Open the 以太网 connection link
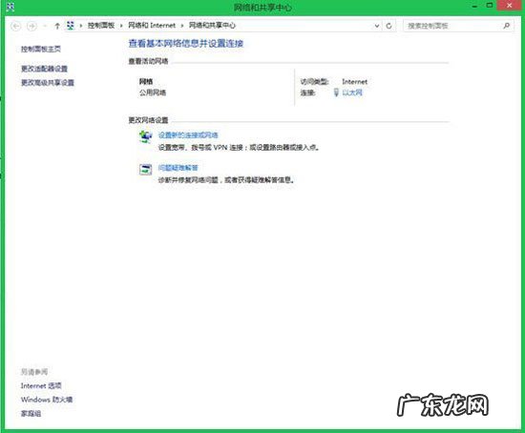The image size is (525, 433). (352, 93)
